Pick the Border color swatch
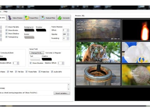This screenshot has width=150, height=112. 29,37
